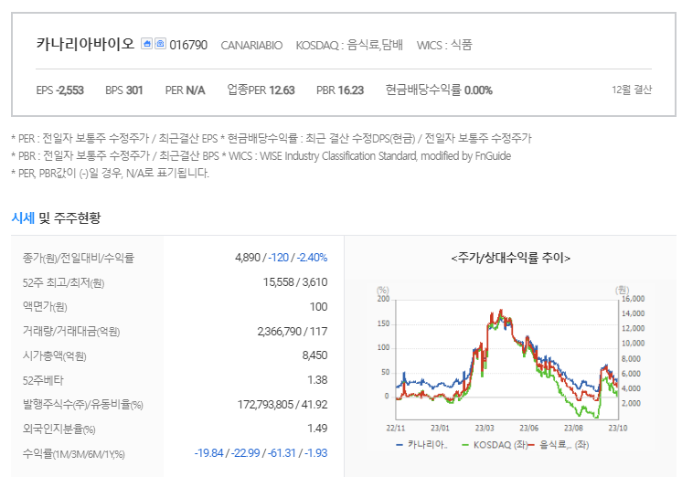Click the face value 100 cell

pyautogui.click(x=318, y=307)
